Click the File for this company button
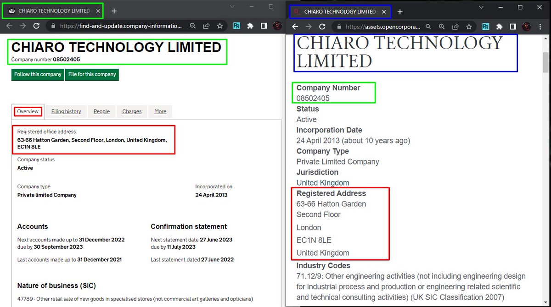 tap(92, 74)
